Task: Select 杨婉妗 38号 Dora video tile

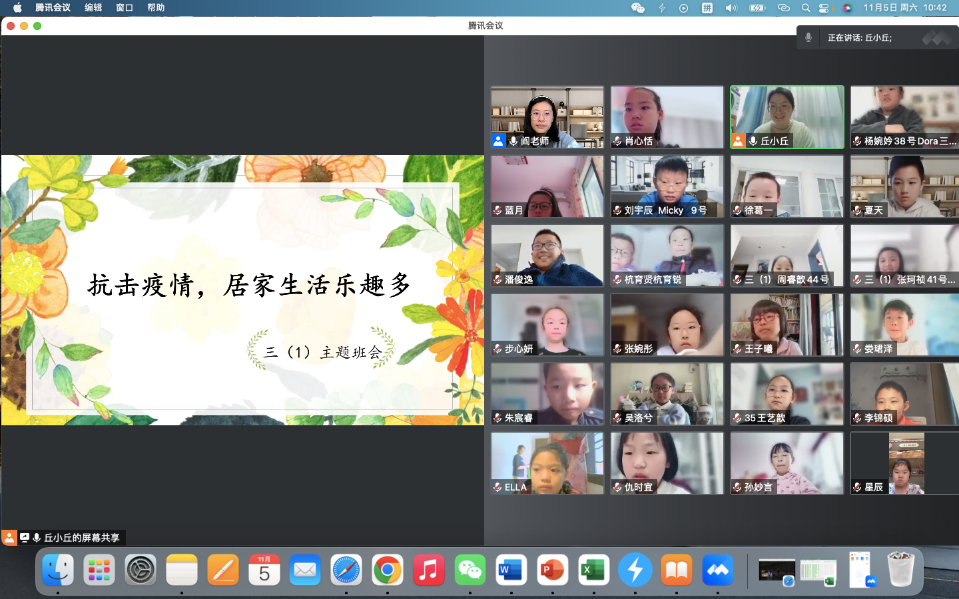Action: tap(905, 117)
